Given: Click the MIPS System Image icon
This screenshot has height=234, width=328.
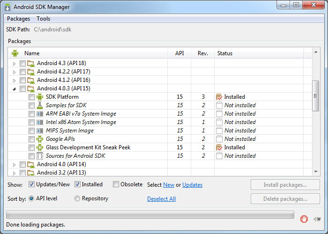Looking at the screenshot, I should click(40, 131).
